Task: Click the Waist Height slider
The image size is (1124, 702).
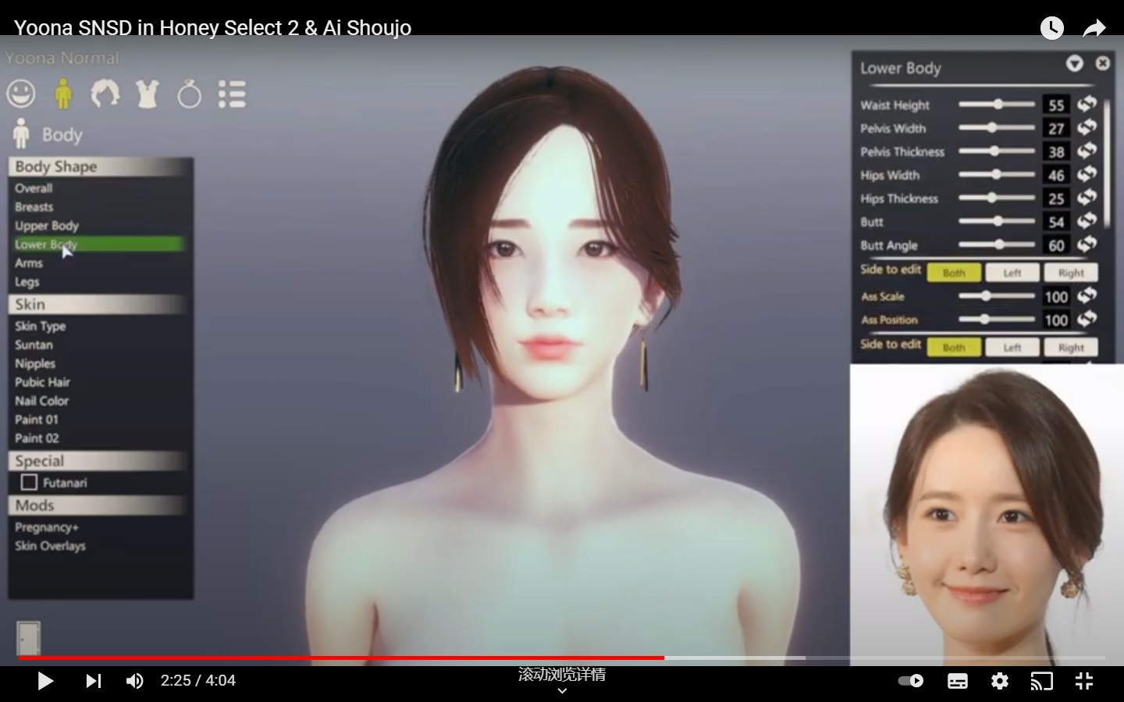Action: coord(997,104)
